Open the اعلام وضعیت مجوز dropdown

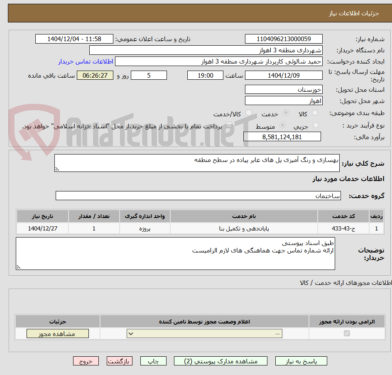pos(204,334)
